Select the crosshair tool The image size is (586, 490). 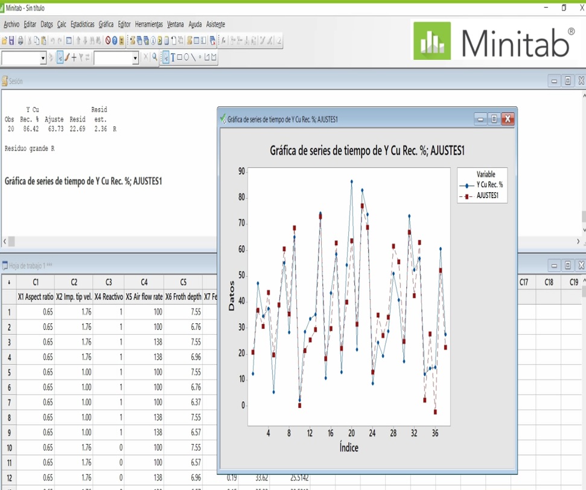[74, 57]
